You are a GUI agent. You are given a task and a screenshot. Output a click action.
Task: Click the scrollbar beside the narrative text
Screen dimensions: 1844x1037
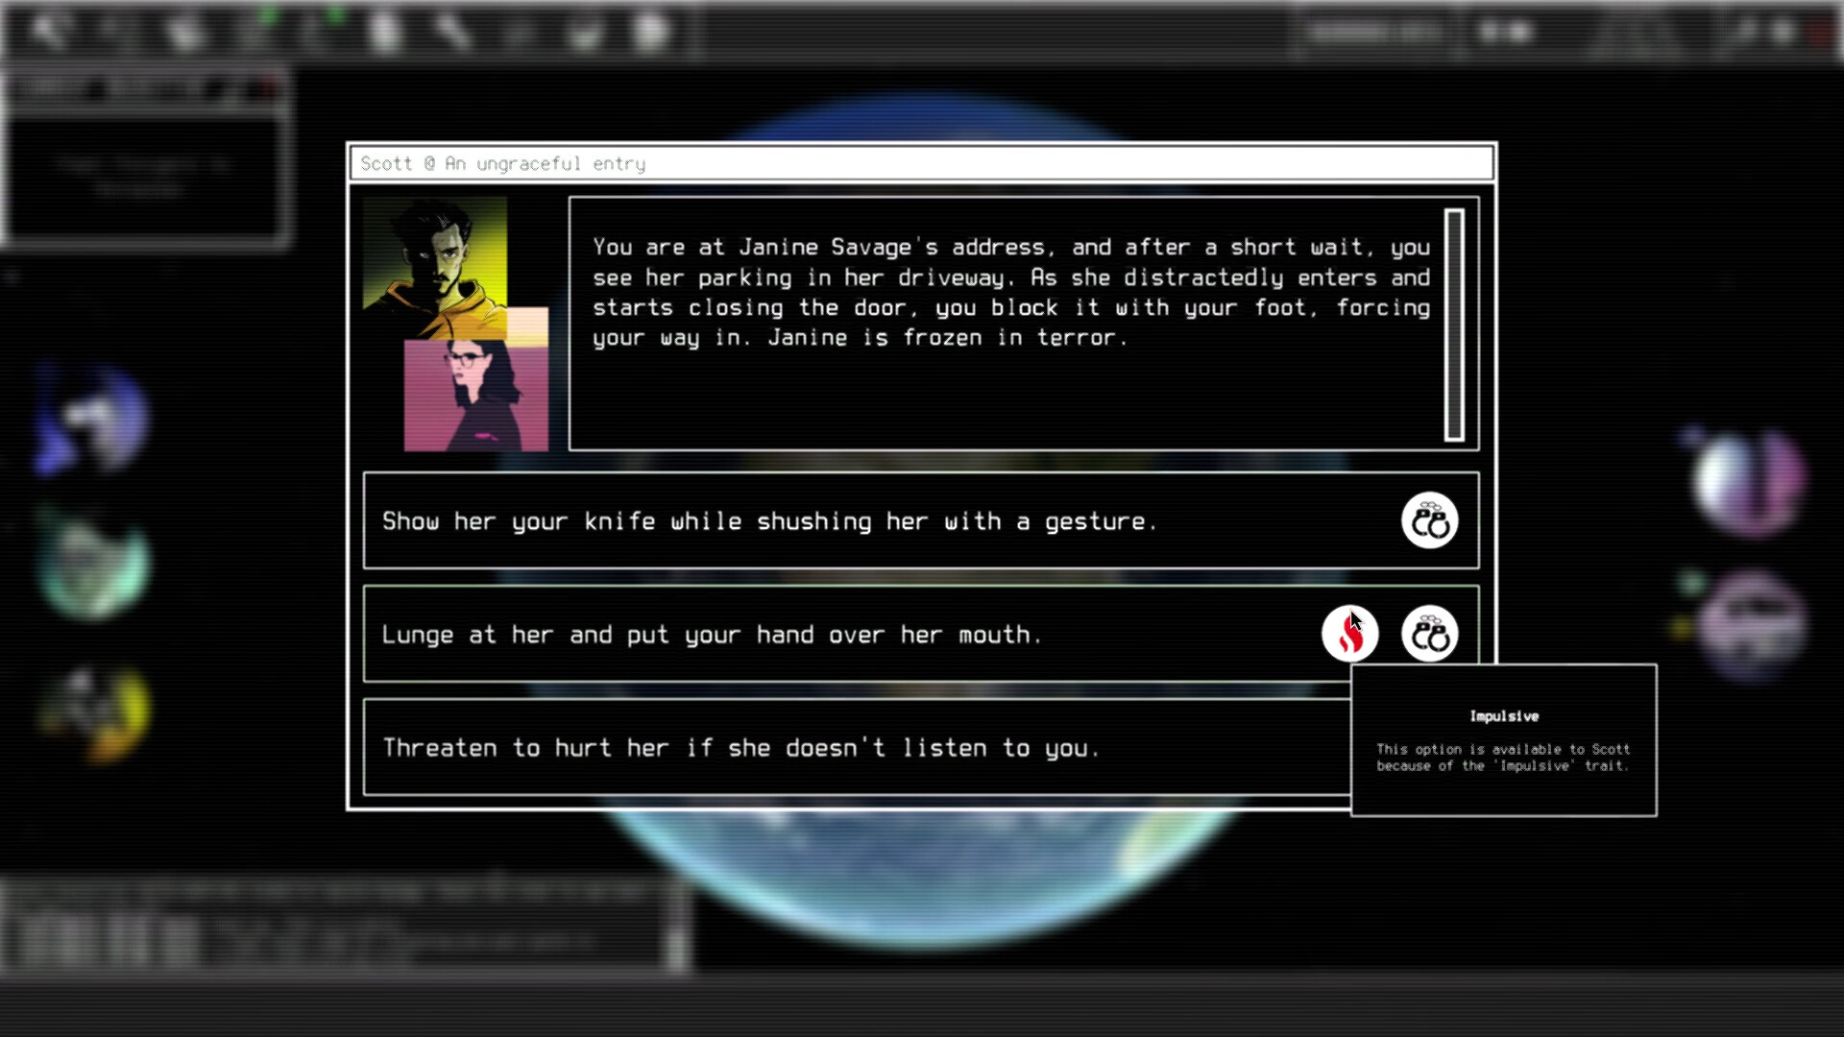tap(1453, 322)
